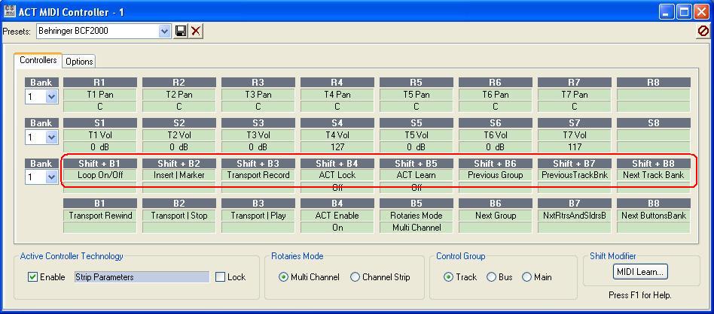Viewport: 714px width, 314px height.
Task: Select Bus control group
Action: [491, 276]
